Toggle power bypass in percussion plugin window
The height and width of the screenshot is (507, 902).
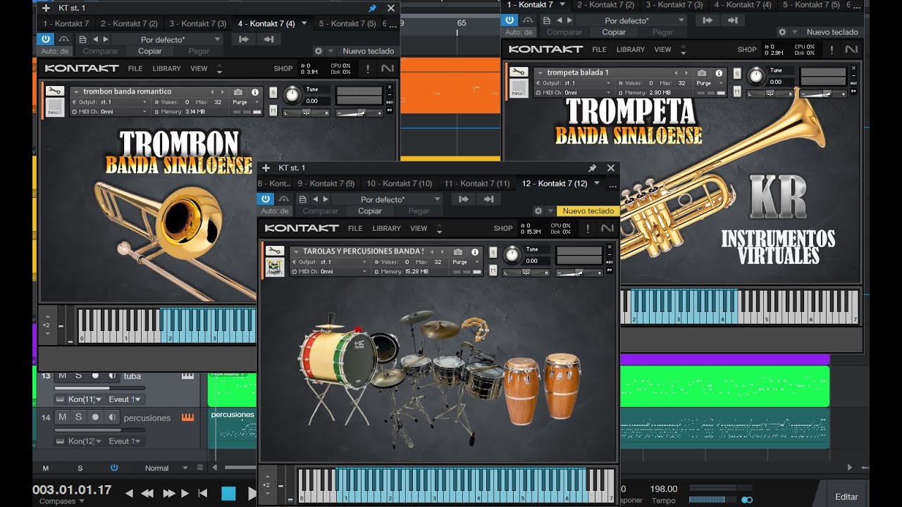[266, 199]
